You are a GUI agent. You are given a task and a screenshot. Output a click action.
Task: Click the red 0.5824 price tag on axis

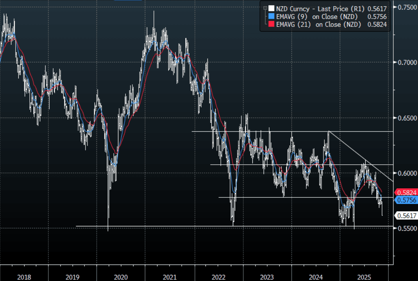click(x=406, y=192)
